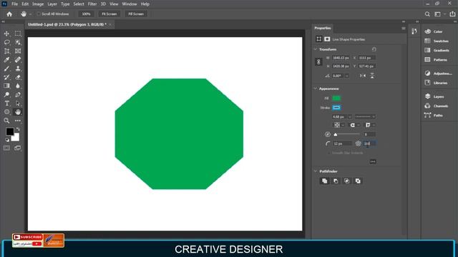Flip shape horizontally in Transform
The height and width of the screenshot is (257, 458).
pos(363,76)
